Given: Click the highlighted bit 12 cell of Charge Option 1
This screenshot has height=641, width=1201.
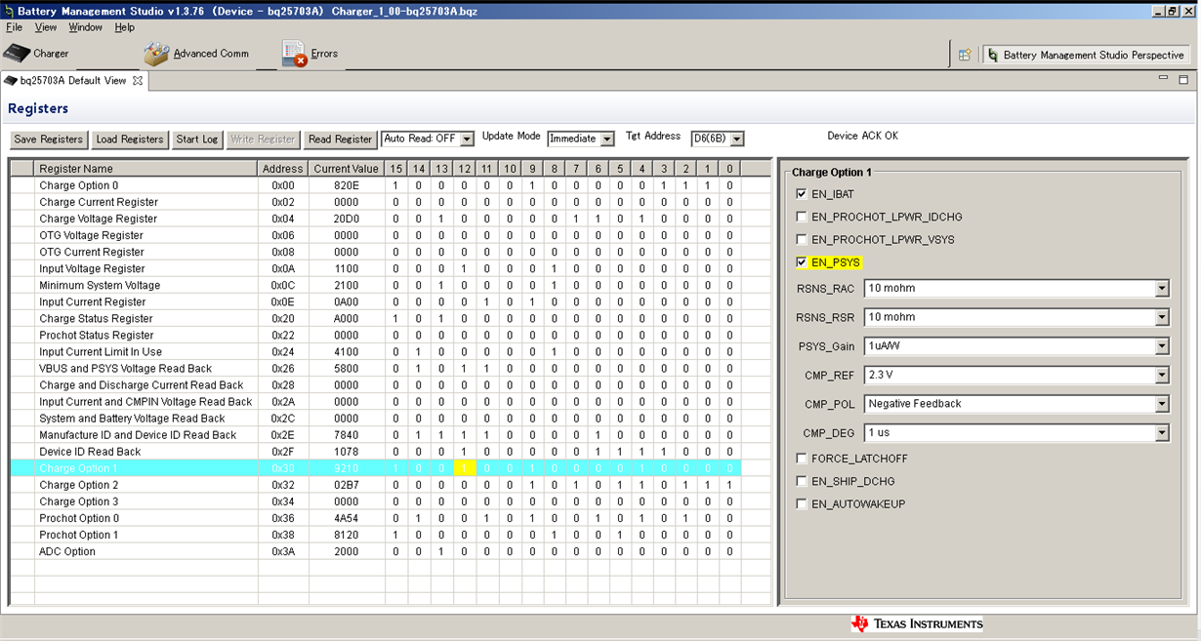Looking at the screenshot, I should click(x=464, y=468).
